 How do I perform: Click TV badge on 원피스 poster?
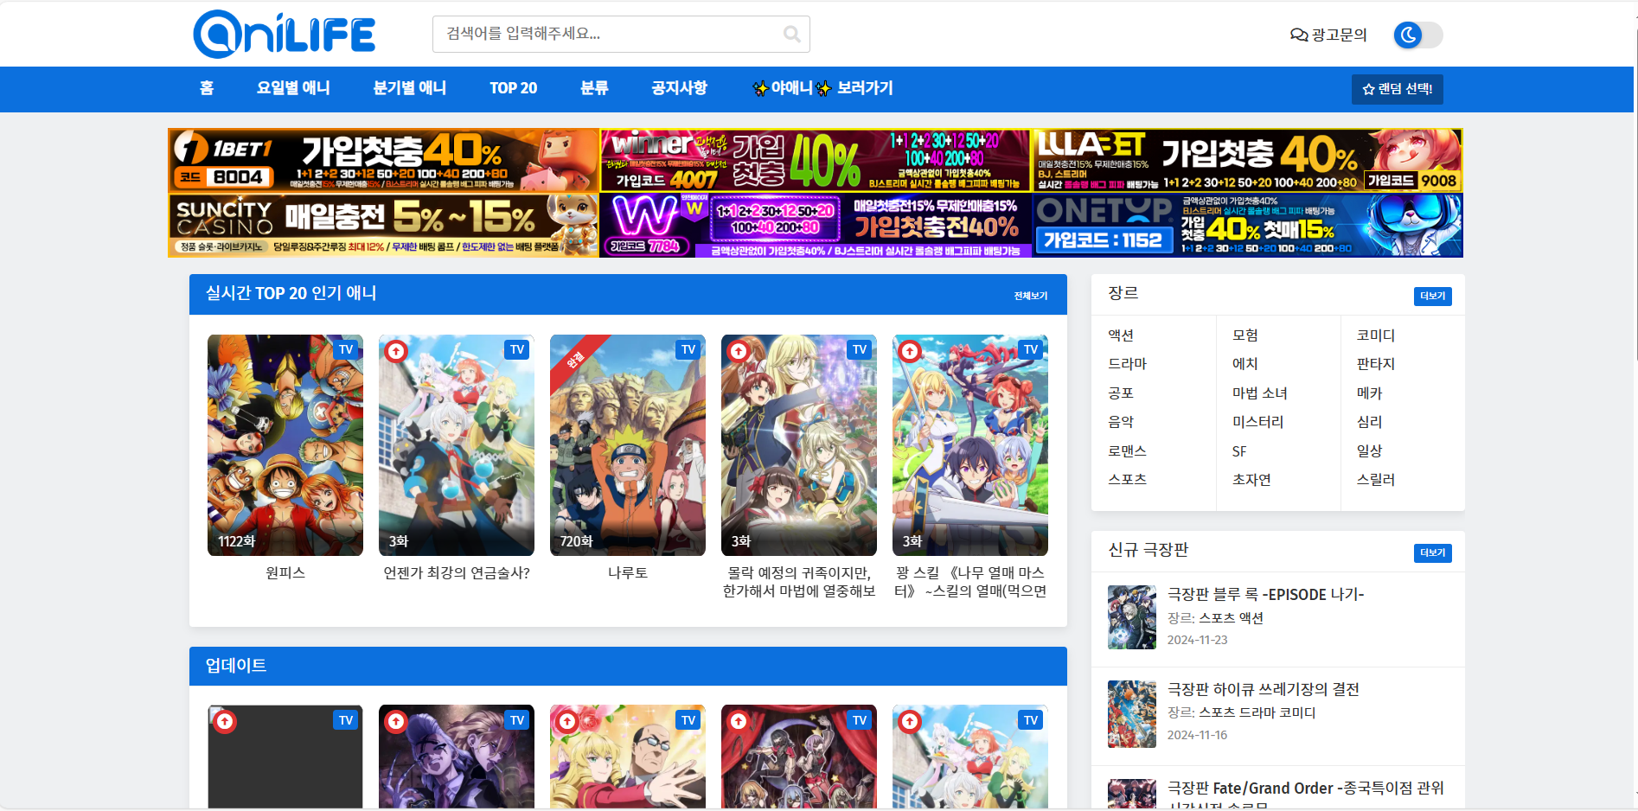(346, 349)
